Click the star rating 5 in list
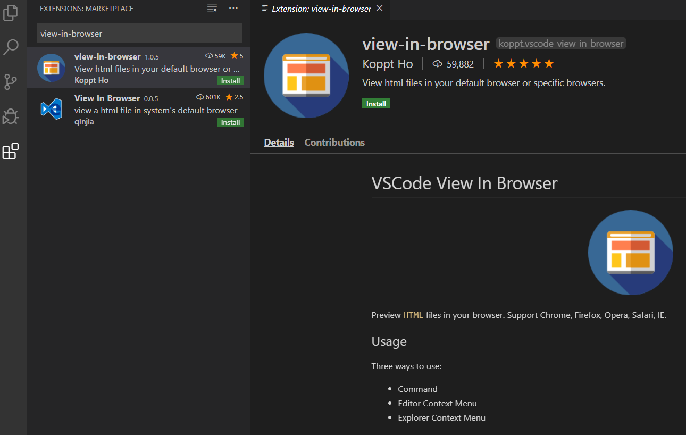Screen dimensions: 686x435 [x=237, y=56]
